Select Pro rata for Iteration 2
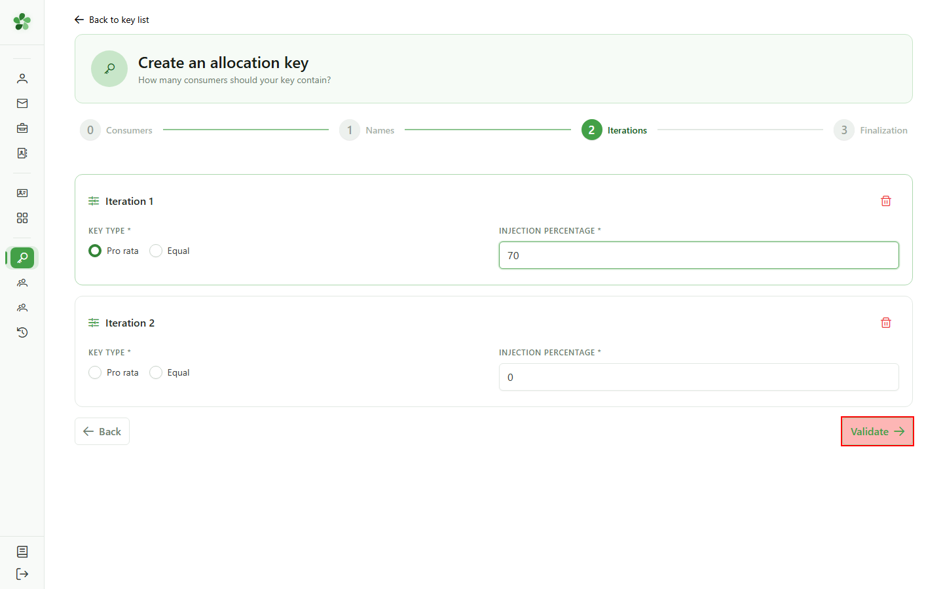Screen dimensions: 943x589 click(95, 372)
